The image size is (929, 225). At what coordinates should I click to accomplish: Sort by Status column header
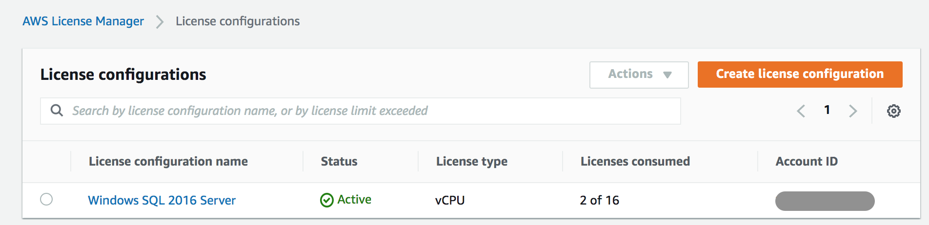[339, 161]
